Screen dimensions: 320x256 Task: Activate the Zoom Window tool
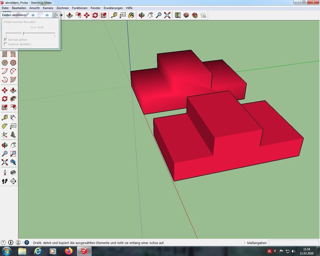13,154
